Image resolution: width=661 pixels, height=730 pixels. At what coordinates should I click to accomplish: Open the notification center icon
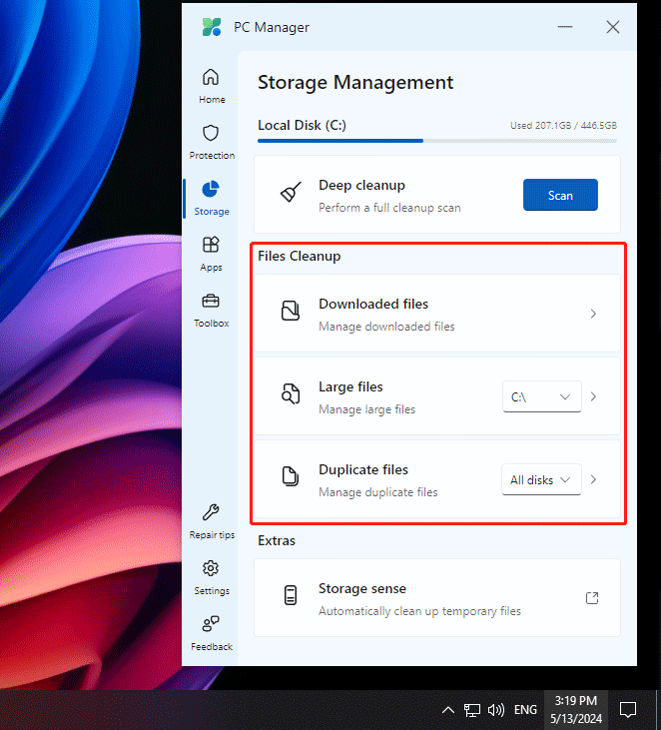(x=628, y=710)
